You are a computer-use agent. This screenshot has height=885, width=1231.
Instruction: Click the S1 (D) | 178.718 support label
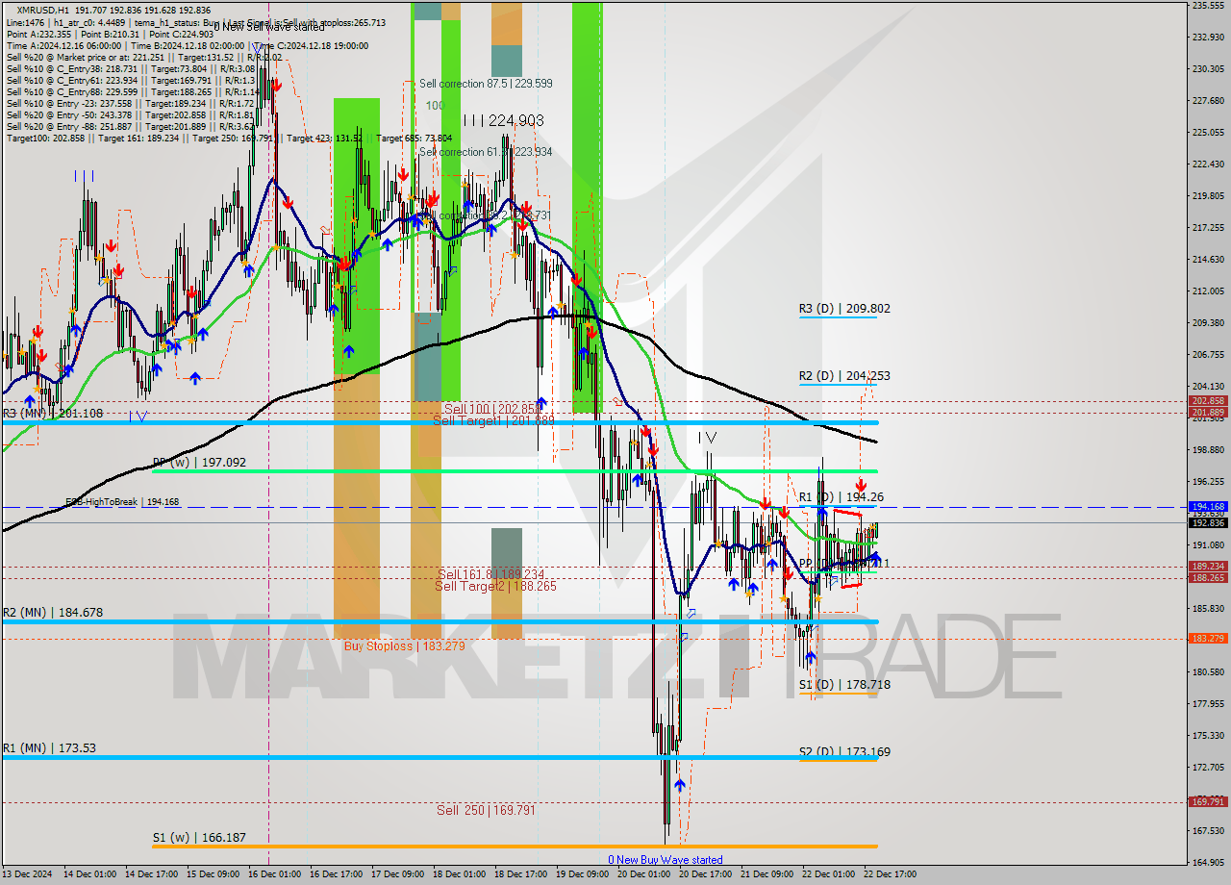[x=844, y=685]
